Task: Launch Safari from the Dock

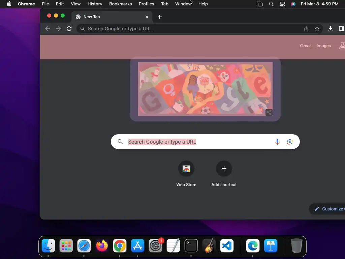Action: 84,246
